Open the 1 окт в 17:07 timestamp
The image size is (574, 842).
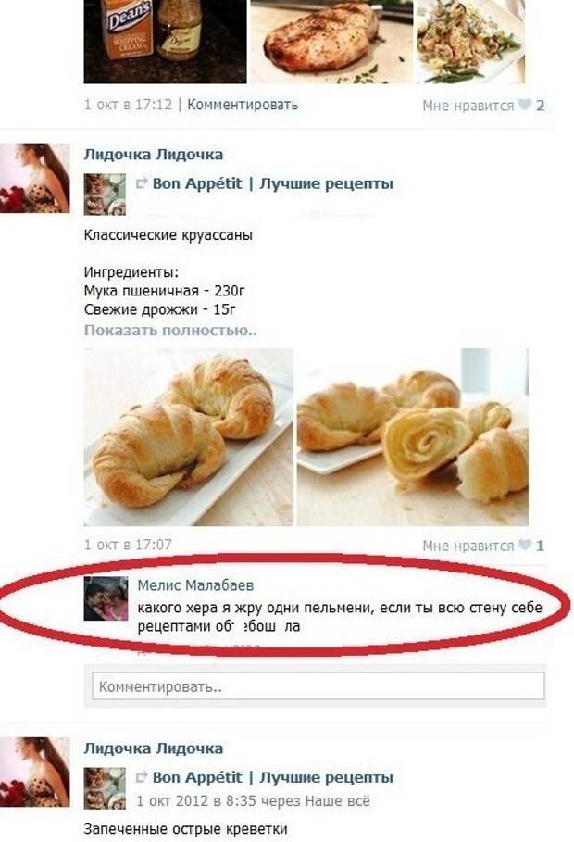(x=128, y=545)
